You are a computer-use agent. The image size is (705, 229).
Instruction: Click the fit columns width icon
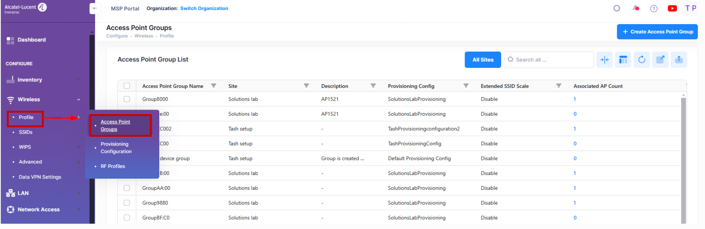[605, 60]
